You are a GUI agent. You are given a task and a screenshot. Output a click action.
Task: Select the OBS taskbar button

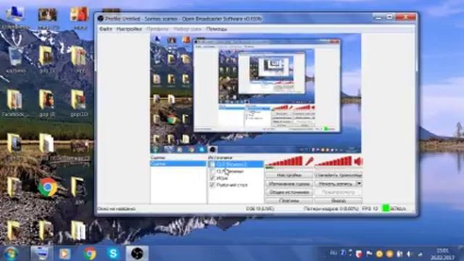point(137,254)
